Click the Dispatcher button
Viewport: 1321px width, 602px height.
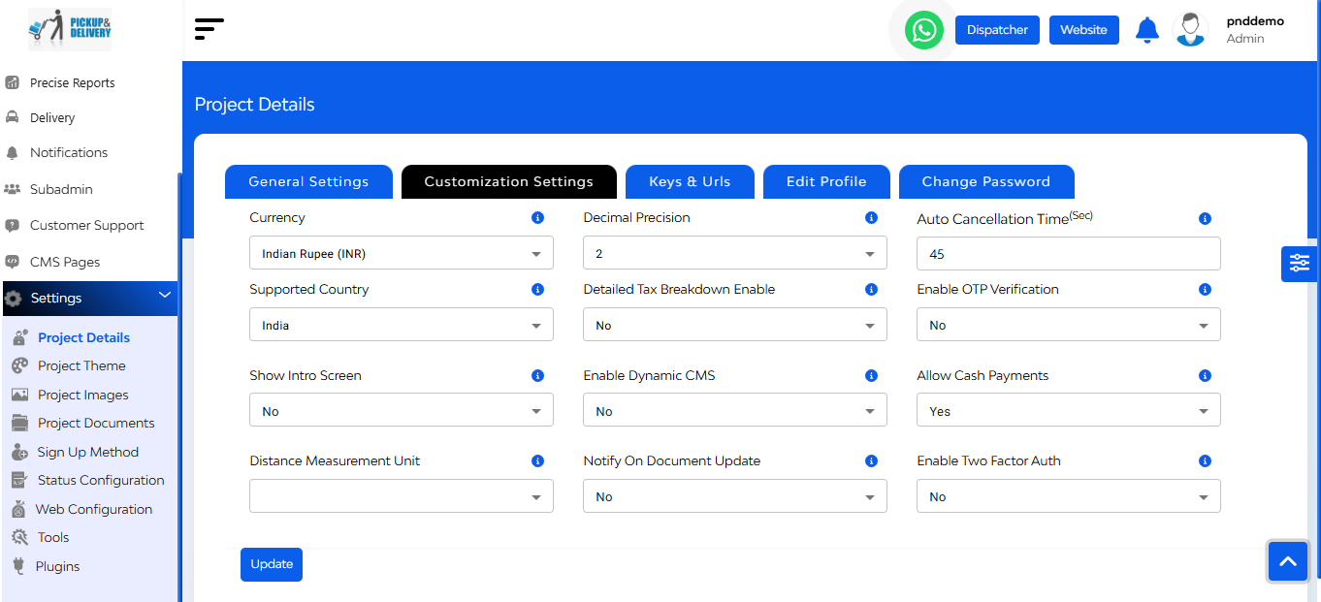coord(997,30)
